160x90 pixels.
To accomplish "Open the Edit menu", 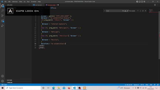I will [9, 2].
